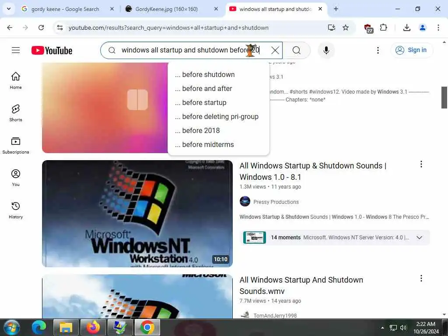Switch to GordyKeene.jpg tab
This screenshot has height=336, width=448.
click(166, 9)
